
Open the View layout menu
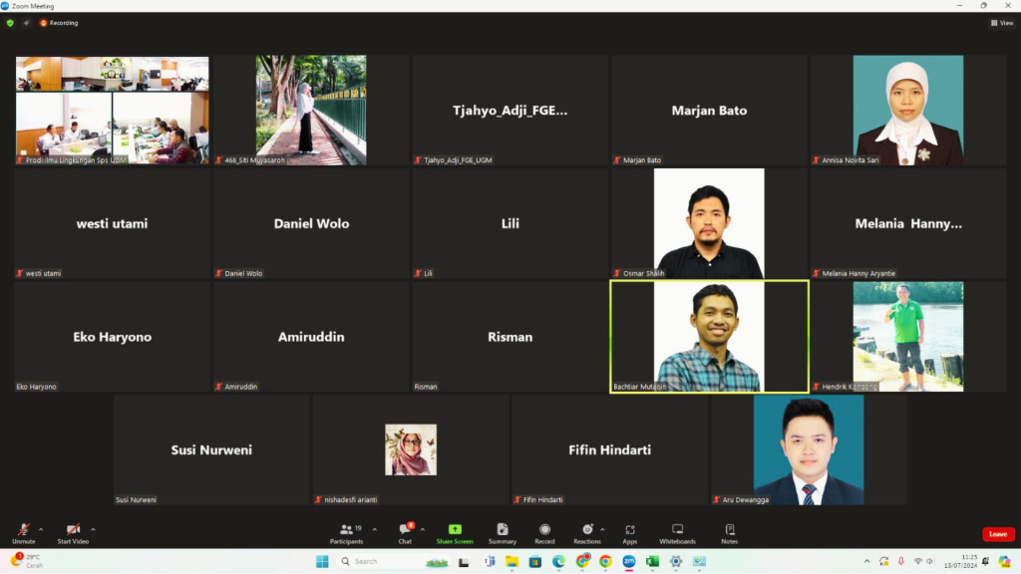[1001, 23]
